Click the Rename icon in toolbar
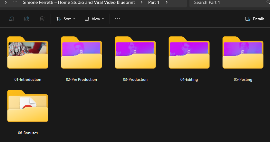The image size is (270, 142). (x=11, y=19)
